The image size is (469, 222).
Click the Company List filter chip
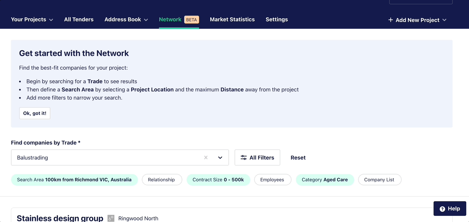(379, 180)
